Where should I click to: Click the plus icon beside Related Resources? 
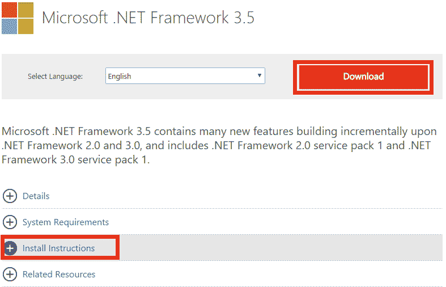coord(10,275)
